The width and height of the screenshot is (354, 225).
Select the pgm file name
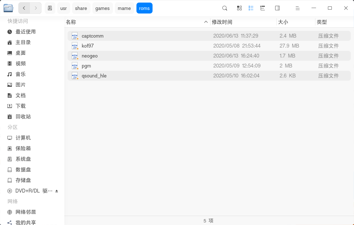(x=86, y=66)
